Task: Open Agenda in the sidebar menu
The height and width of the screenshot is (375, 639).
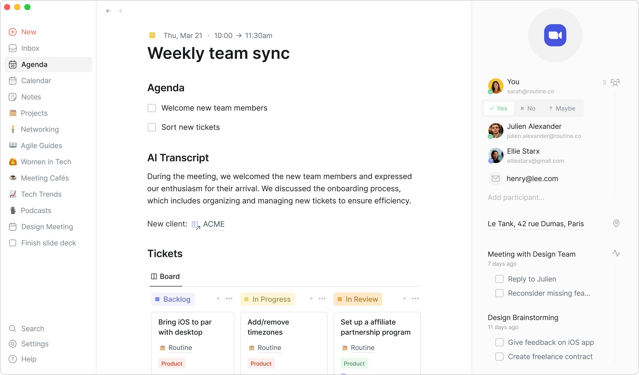Action: click(34, 64)
